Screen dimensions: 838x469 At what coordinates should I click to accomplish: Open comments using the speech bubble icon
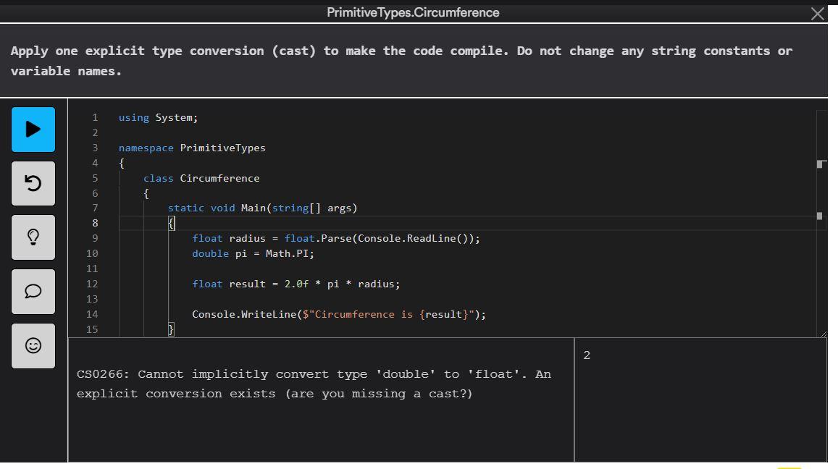33,292
